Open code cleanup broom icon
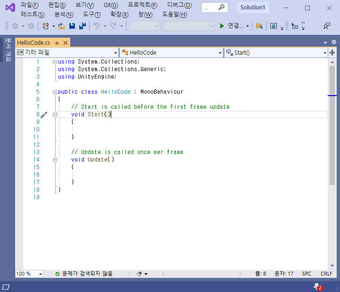This screenshot has height=292, width=340. point(140,274)
